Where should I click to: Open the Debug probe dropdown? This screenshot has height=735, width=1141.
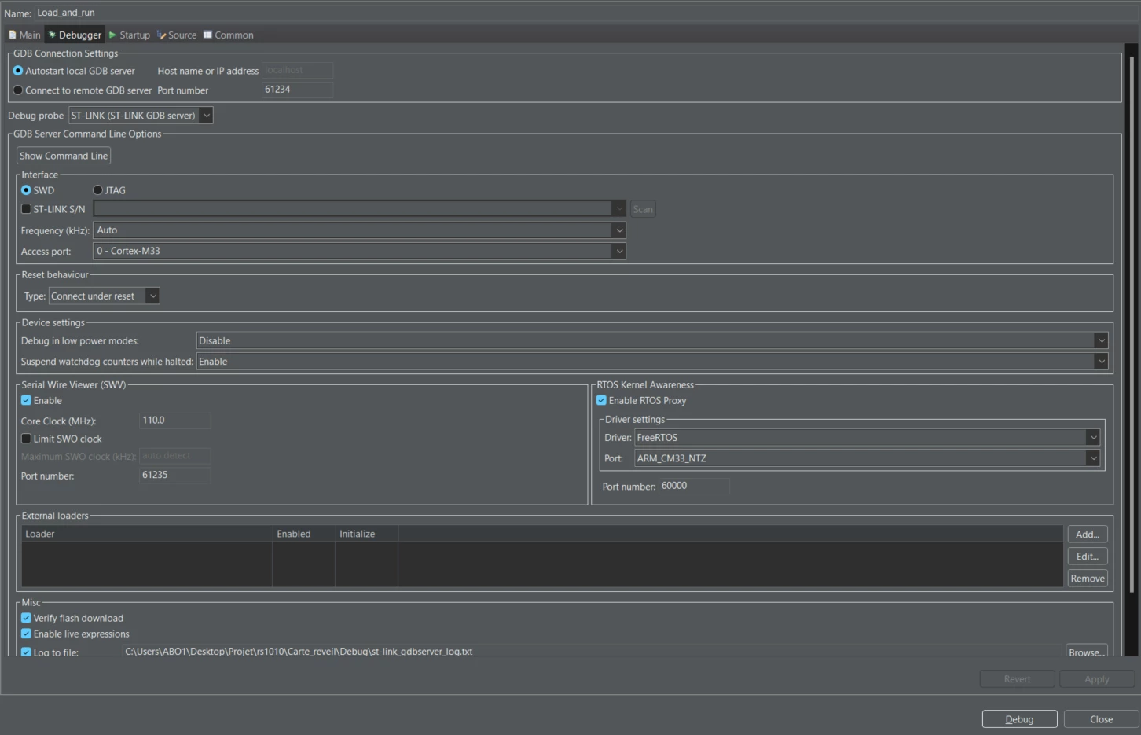coord(141,116)
